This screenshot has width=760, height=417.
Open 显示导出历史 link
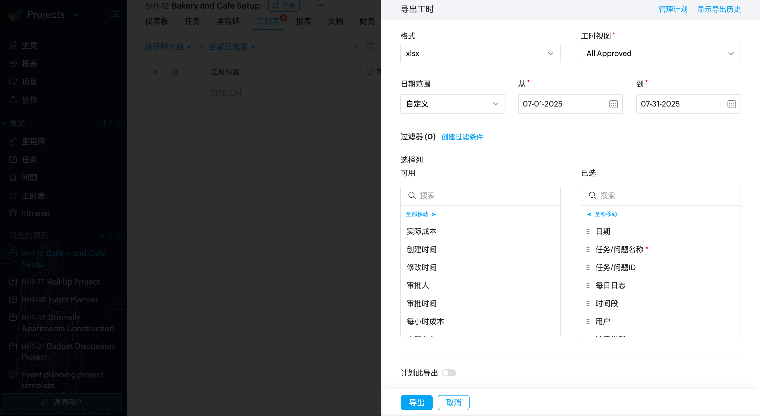pos(719,9)
